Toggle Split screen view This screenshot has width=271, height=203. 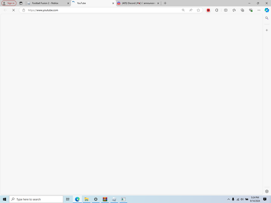point(225,10)
